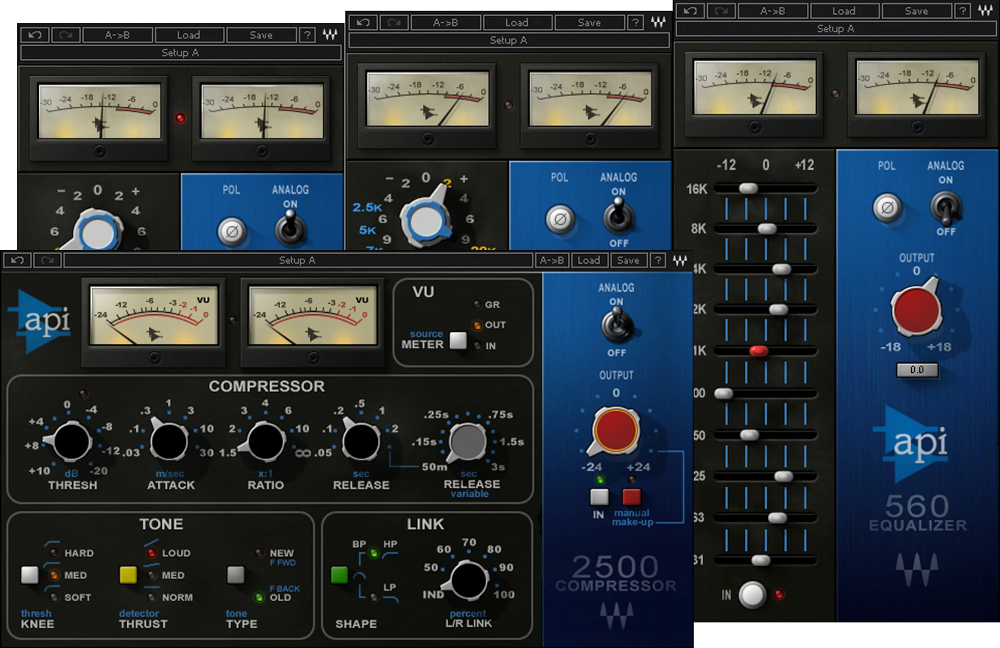This screenshot has height=648, width=1000.
Task: Click the Setup A bar in the middle EQ window
Action: point(508,40)
